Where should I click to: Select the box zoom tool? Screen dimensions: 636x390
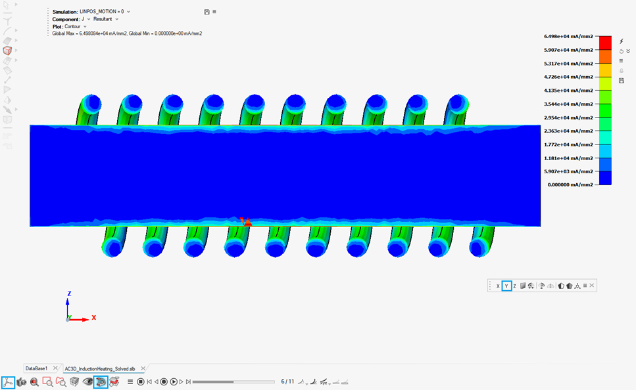[48, 382]
